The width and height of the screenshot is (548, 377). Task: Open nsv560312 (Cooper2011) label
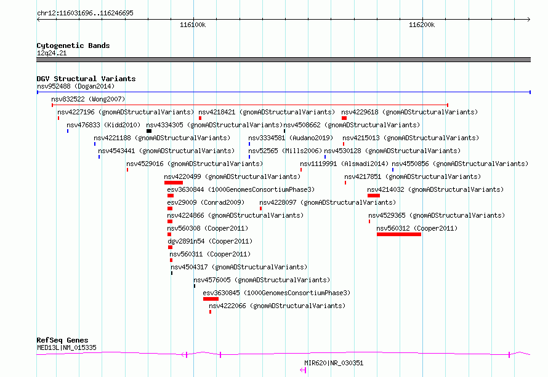tap(417, 228)
